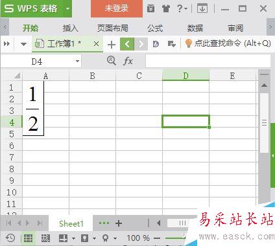Click the vertical scrollbar thumb

coord(264,123)
